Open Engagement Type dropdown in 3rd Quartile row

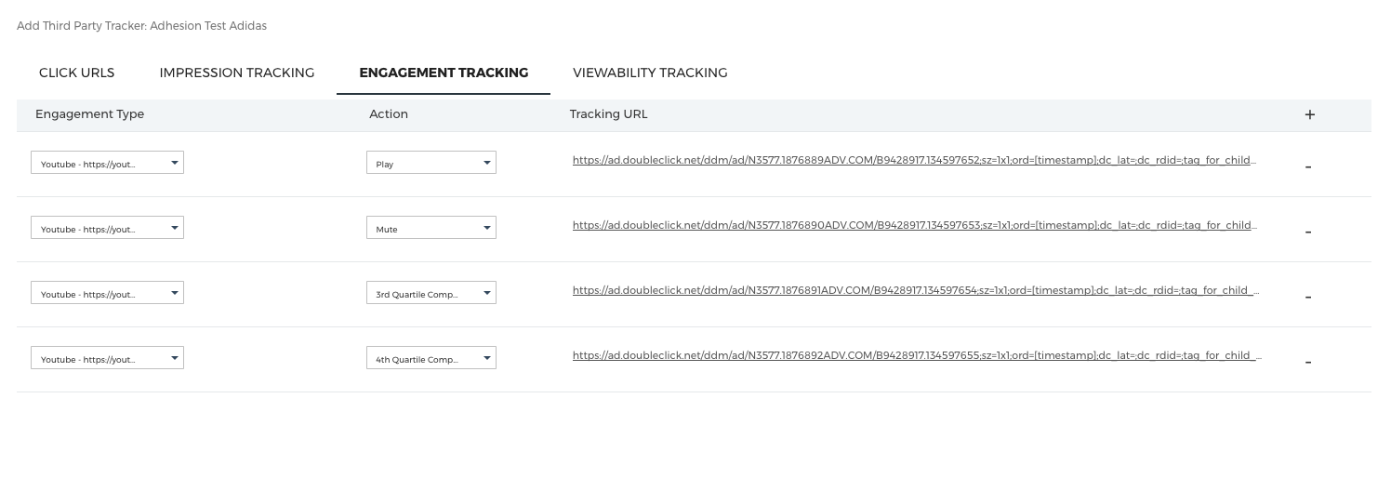[107, 293]
